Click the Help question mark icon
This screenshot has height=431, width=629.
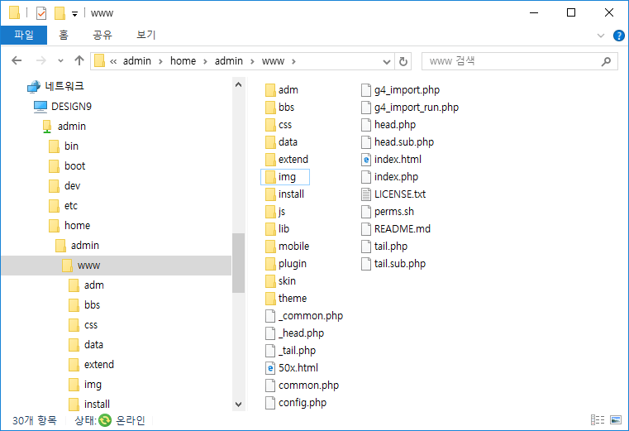click(x=618, y=36)
